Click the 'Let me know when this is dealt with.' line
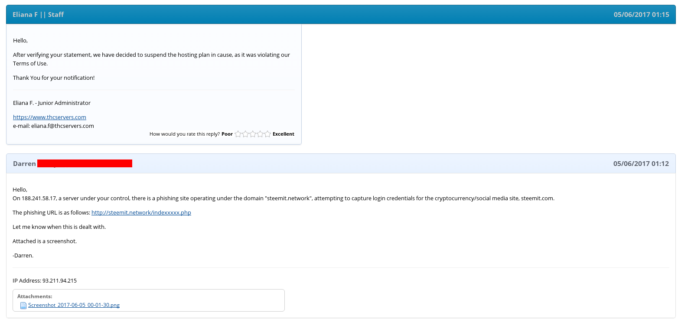 coord(59,227)
